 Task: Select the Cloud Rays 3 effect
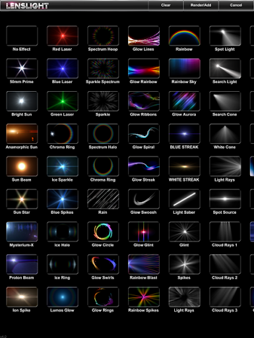(225, 297)
